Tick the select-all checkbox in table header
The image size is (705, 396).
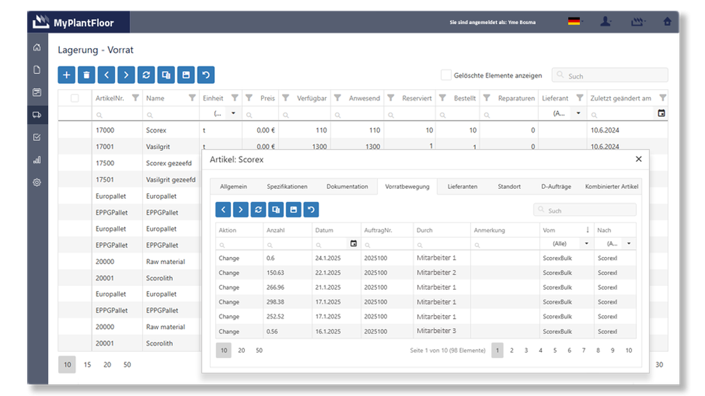tap(75, 98)
